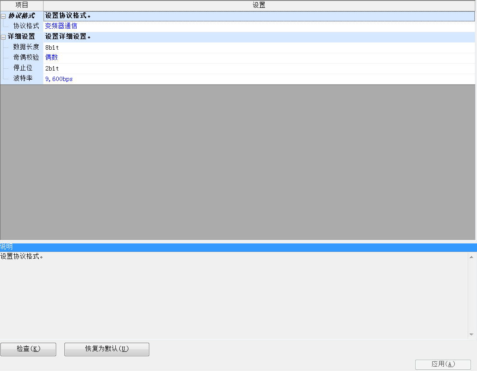Image resolution: width=477 pixels, height=371 pixels.
Task: Click the 项目 column header
Action: point(22,5)
